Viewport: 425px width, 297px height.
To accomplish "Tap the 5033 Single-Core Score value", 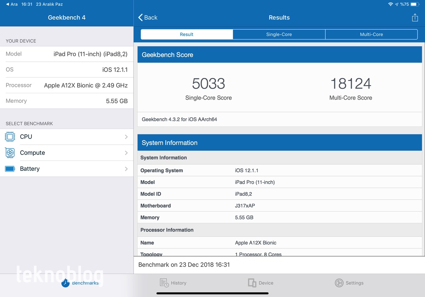I will (208, 84).
